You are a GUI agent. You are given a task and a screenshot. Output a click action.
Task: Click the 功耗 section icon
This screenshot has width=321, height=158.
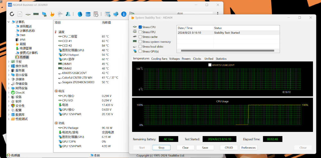tap(56, 123)
